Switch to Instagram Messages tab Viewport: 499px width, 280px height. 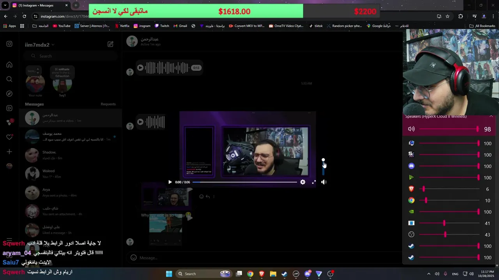point(40,5)
